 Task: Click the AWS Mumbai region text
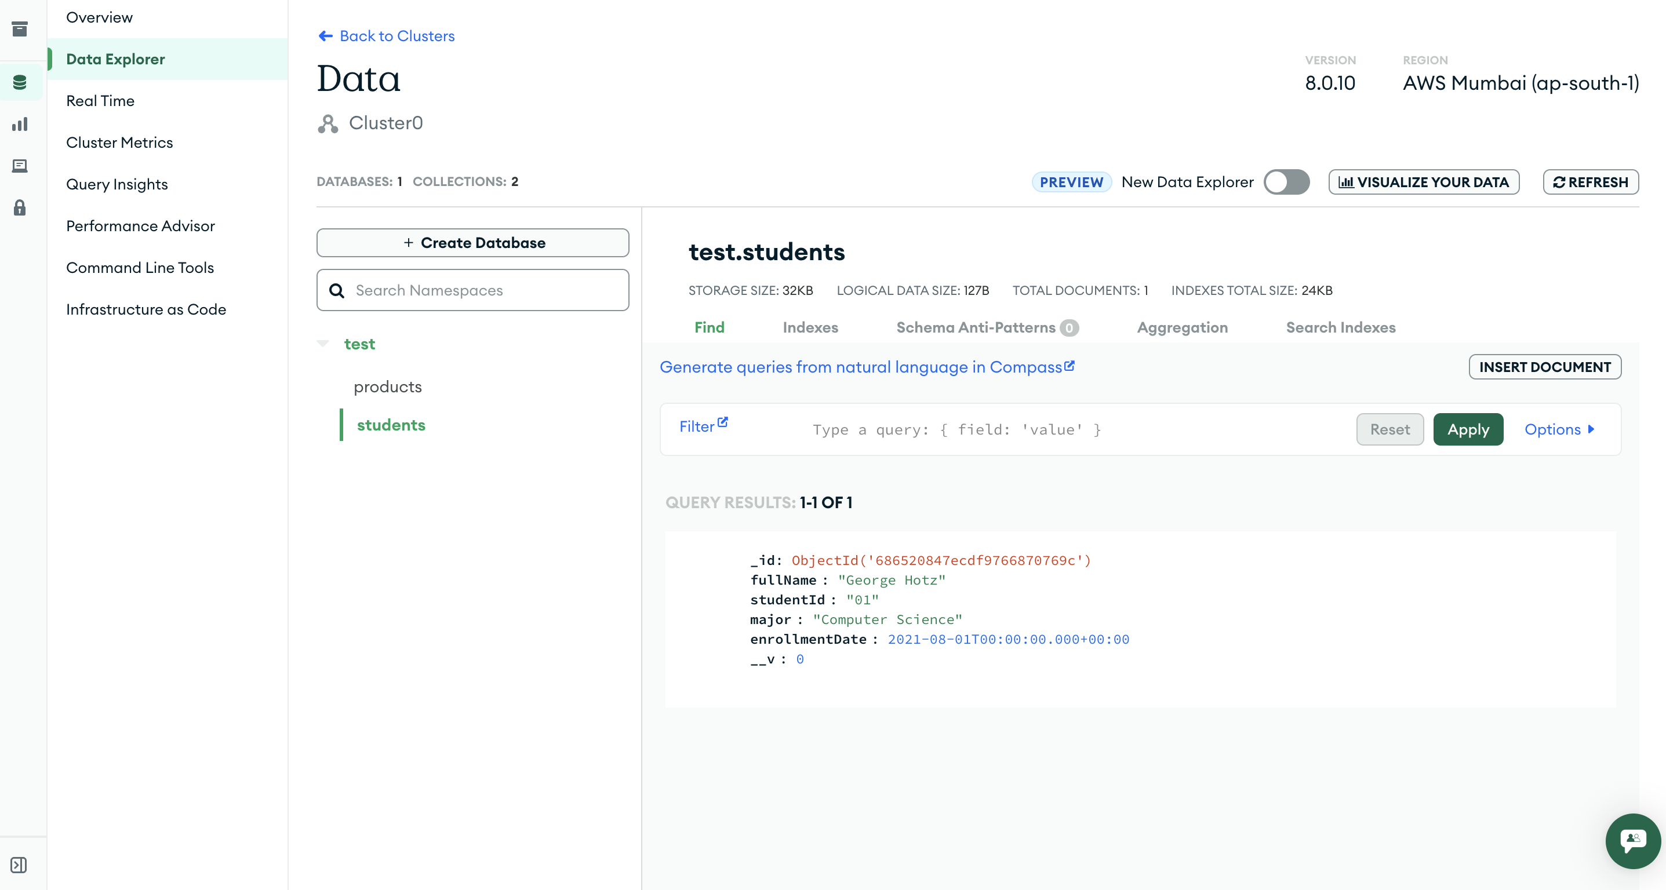click(x=1521, y=83)
